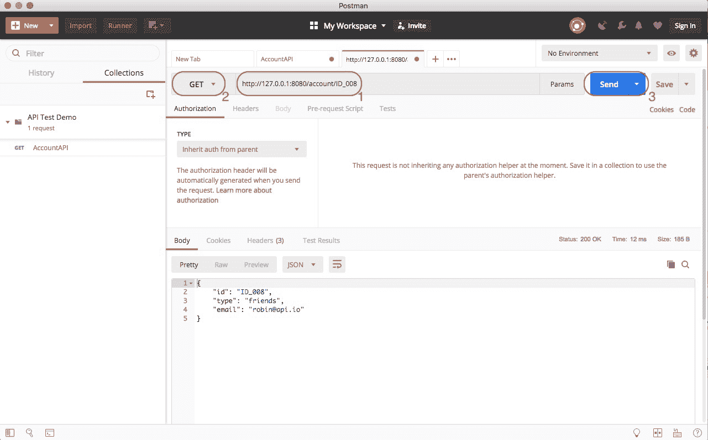Image resolution: width=708 pixels, height=440 pixels.
Task: Open Postman console icon in status bar
Action: point(49,433)
